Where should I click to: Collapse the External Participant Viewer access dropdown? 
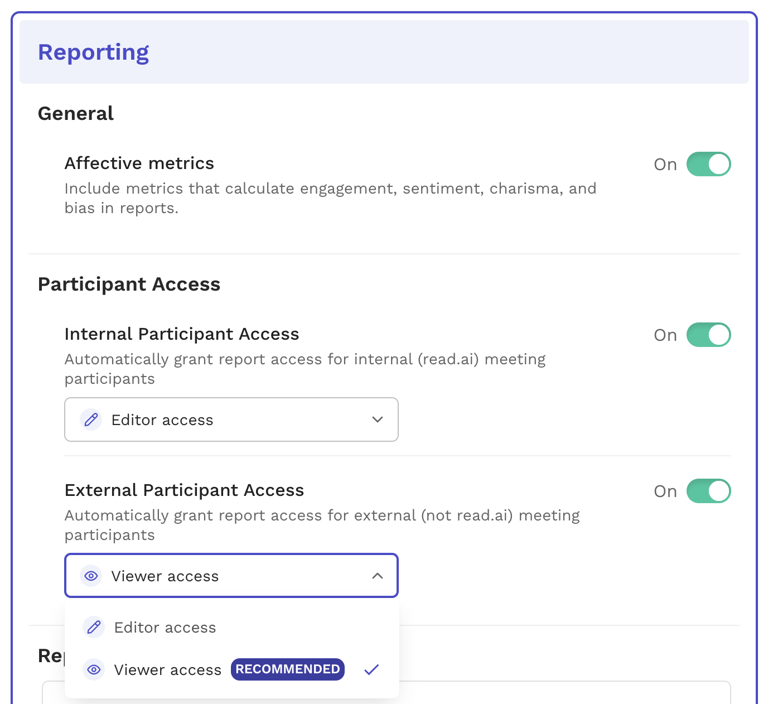coord(231,576)
